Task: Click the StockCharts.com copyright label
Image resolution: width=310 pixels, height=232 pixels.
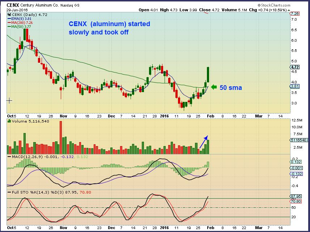Action: click(274, 5)
